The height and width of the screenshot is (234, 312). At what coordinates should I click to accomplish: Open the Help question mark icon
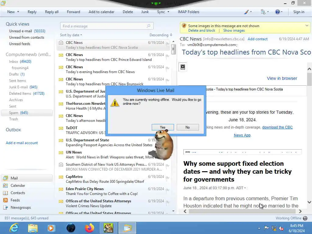click(x=277, y=12)
